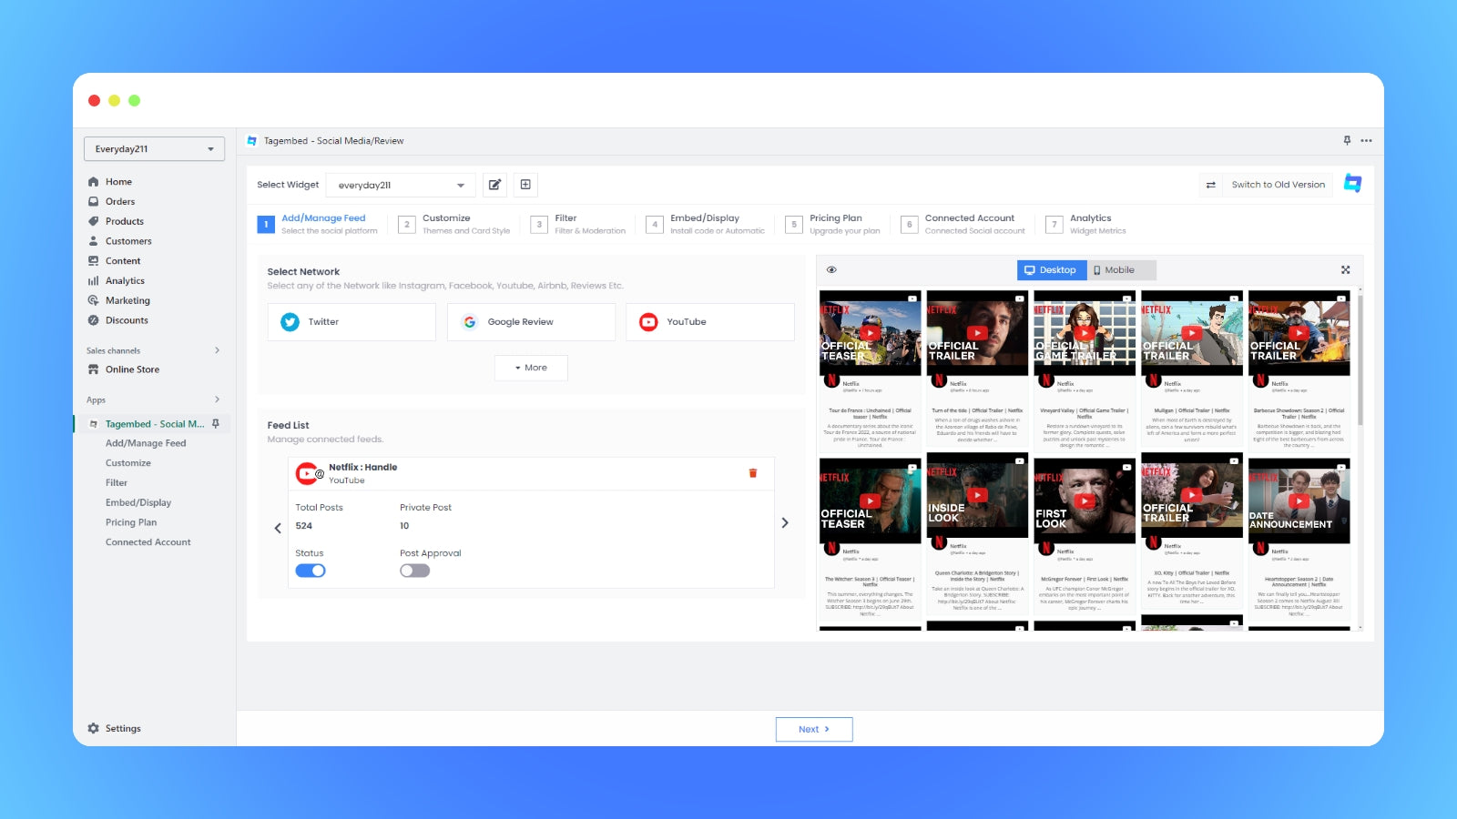The height and width of the screenshot is (819, 1457).
Task: Click pin icon next to Tagembed app
Action: (216, 424)
